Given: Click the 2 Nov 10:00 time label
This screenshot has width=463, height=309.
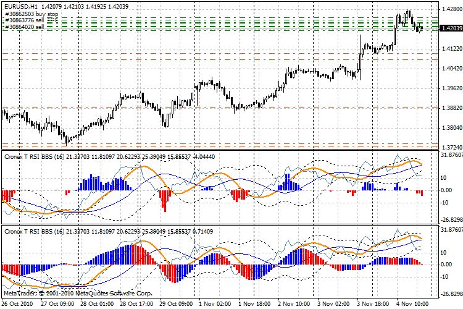Looking at the screenshot, I should click(x=294, y=303).
